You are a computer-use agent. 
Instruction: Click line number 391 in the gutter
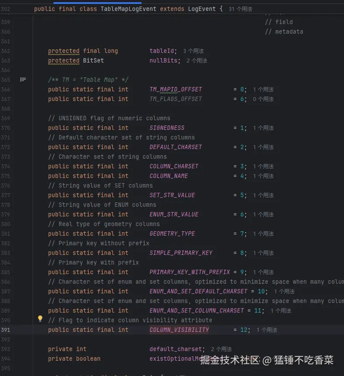(6, 330)
